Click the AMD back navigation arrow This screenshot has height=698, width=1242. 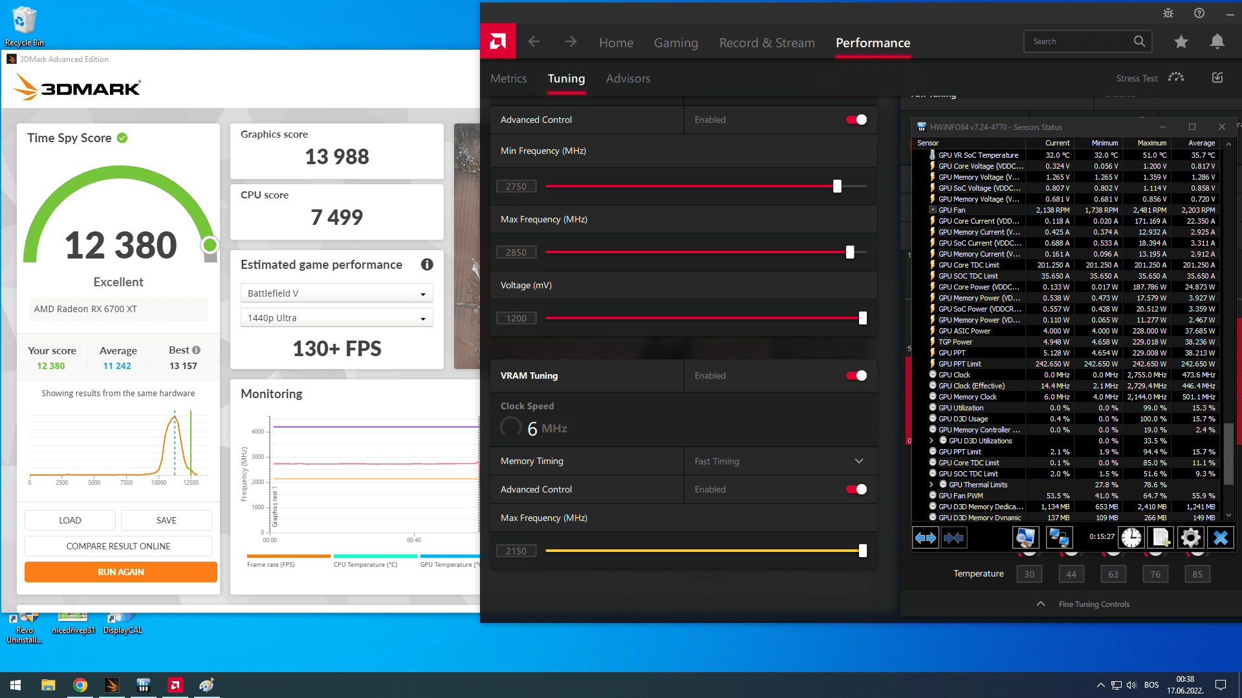534,42
